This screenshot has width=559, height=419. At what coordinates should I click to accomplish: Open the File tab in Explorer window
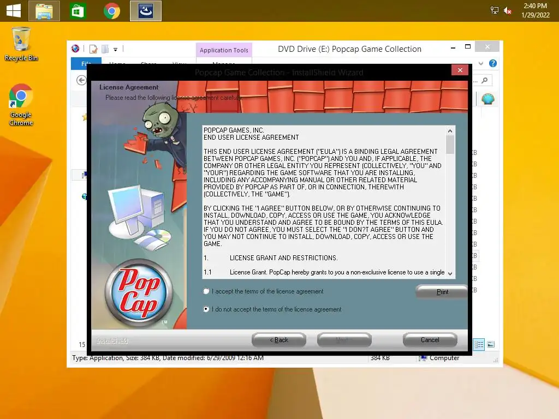[86, 63]
